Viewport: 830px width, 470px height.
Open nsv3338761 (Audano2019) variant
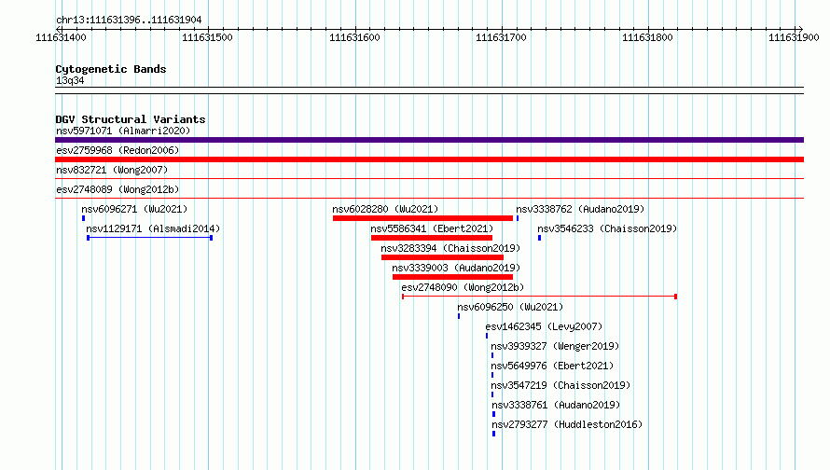click(556, 405)
